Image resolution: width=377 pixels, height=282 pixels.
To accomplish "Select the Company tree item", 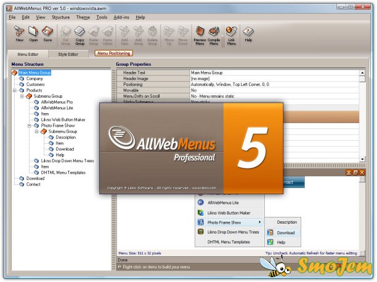I will [34, 79].
